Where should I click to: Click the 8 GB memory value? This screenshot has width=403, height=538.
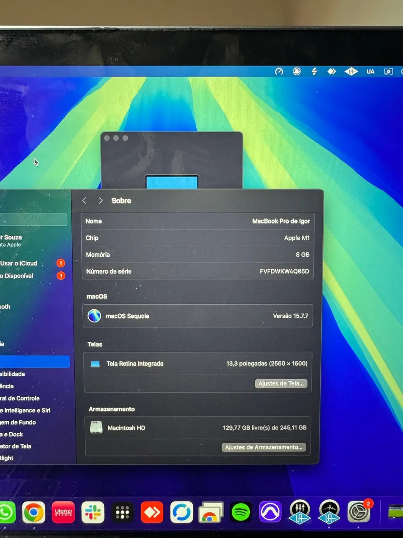[x=303, y=255]
